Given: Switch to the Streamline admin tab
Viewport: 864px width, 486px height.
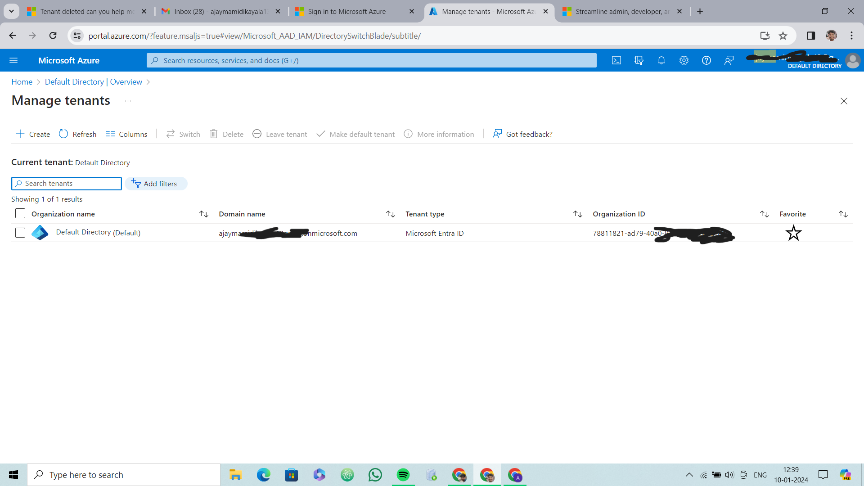Looking at the screenshot, I should pyautogui.click(x=623, y=12).
